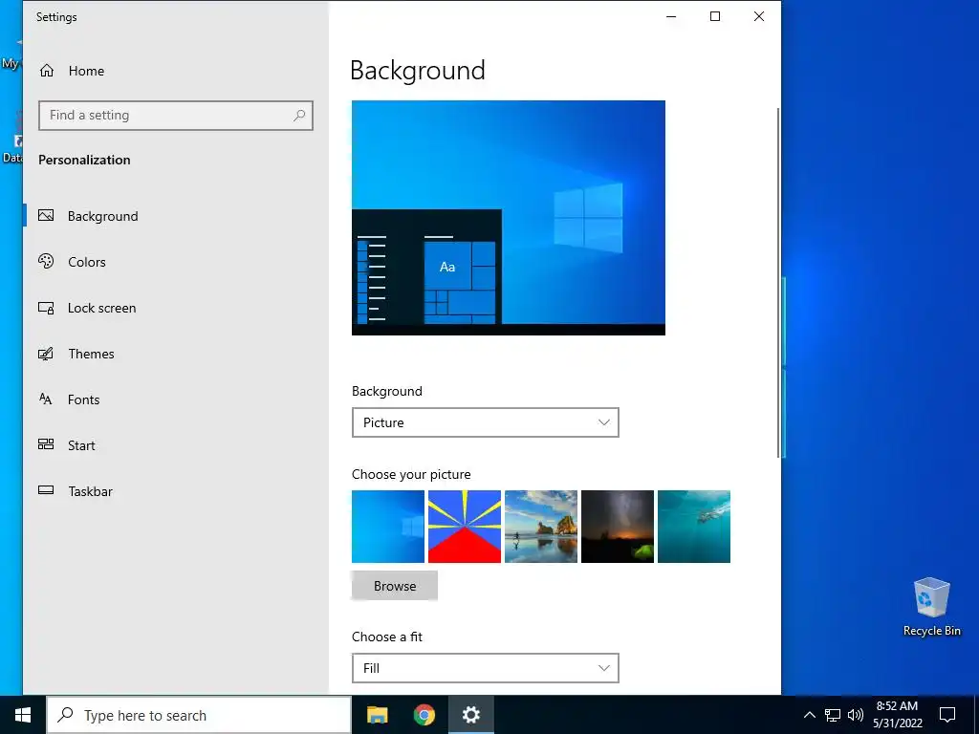Image resolution: width=979 pixels, height=734 pixels.
Task: Click the Themes brush icon
Action: [x=46, y=354]
